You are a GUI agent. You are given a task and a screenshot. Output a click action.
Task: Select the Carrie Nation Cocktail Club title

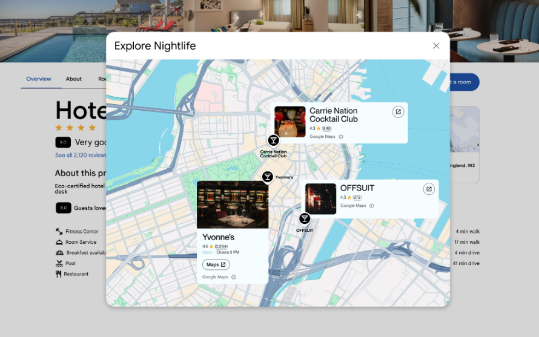[334, 115]
